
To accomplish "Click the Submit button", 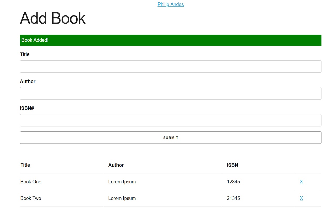I will [171, 138].
